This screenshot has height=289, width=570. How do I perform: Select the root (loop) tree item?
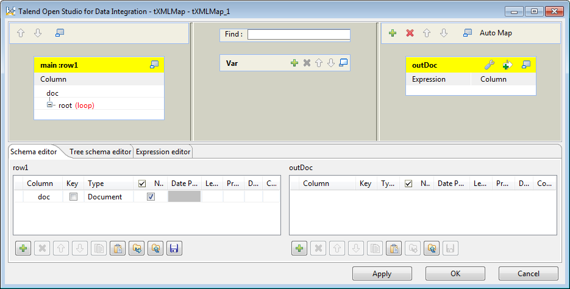pos(76,105)
